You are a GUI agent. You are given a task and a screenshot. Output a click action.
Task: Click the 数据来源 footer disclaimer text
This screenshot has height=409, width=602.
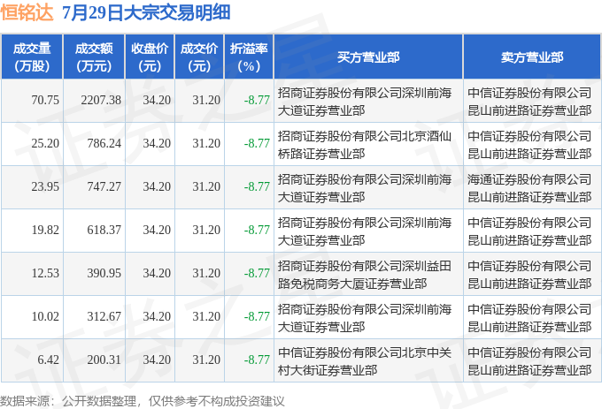coord(143,401)
